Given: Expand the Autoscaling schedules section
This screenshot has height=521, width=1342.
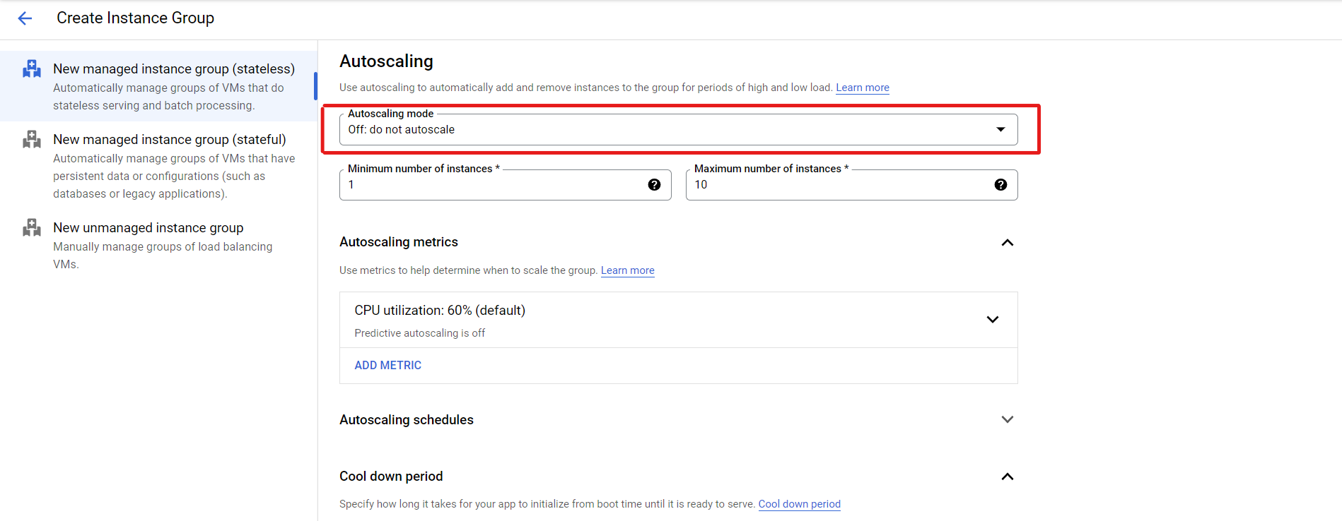Looking at the screenshot, I should (x=1008, y=419).
